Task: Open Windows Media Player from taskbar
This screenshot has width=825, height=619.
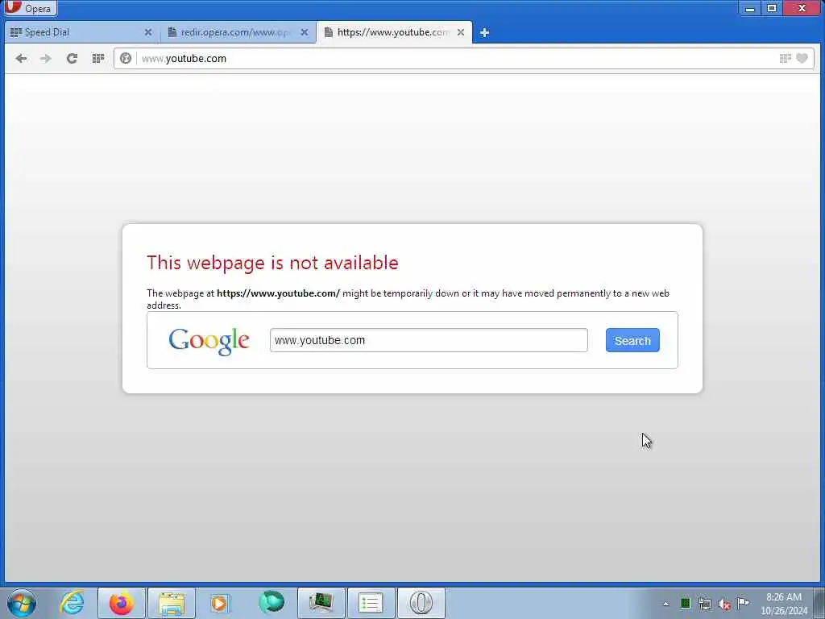Action: pyautogui.click(x=220, y=603)
